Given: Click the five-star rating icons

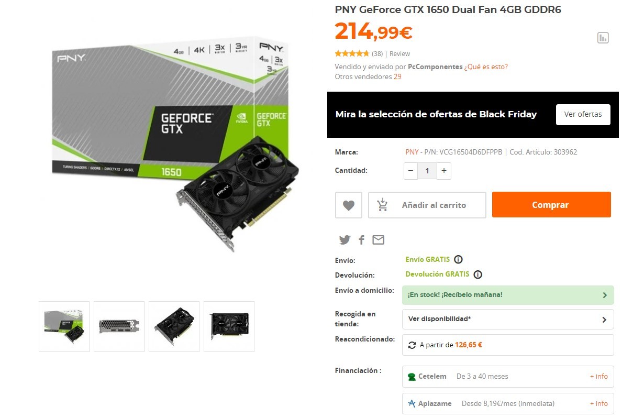Looking at the screenshot, I should click(352, 53).
